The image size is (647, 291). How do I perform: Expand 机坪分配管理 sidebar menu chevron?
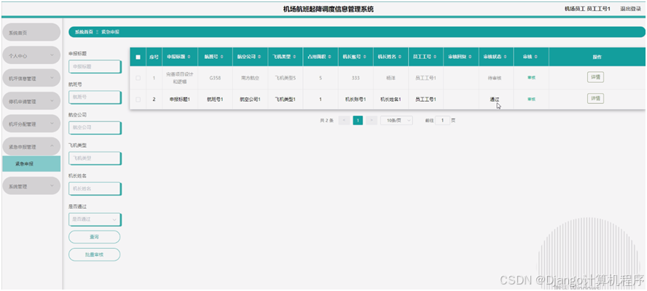(x=52, y=124)
